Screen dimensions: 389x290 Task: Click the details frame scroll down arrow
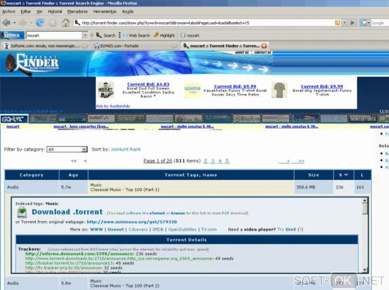(365, 270)
